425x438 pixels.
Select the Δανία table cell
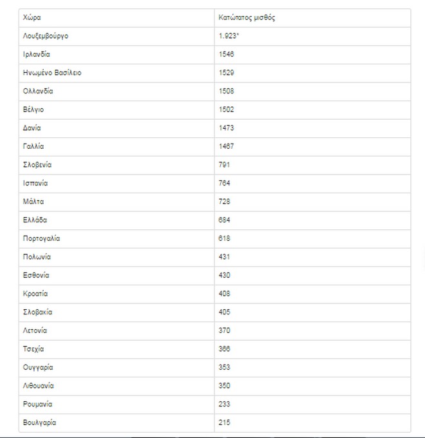(x=32, y=128)
